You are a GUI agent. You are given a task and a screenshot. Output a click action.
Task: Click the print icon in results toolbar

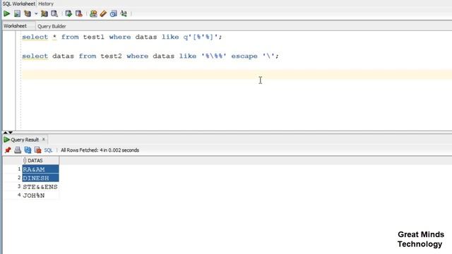18,150
